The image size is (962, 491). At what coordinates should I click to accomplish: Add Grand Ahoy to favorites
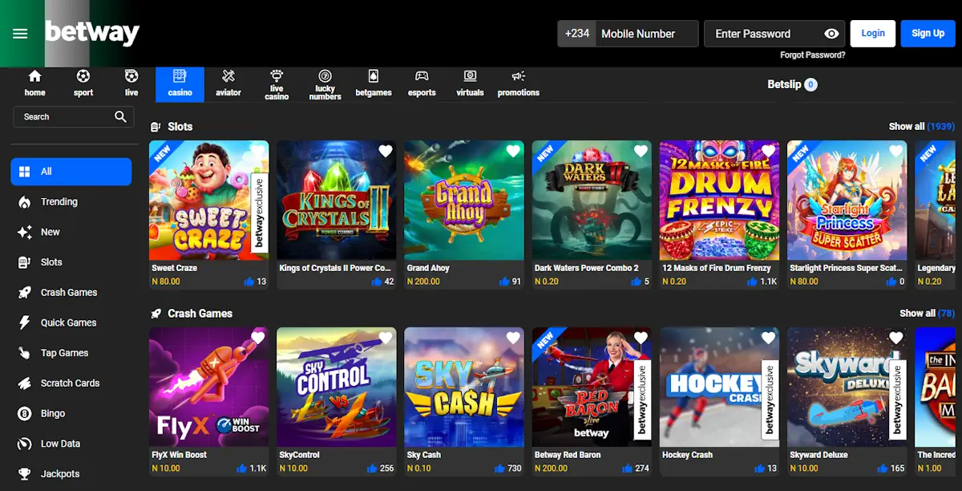(512, 151)
